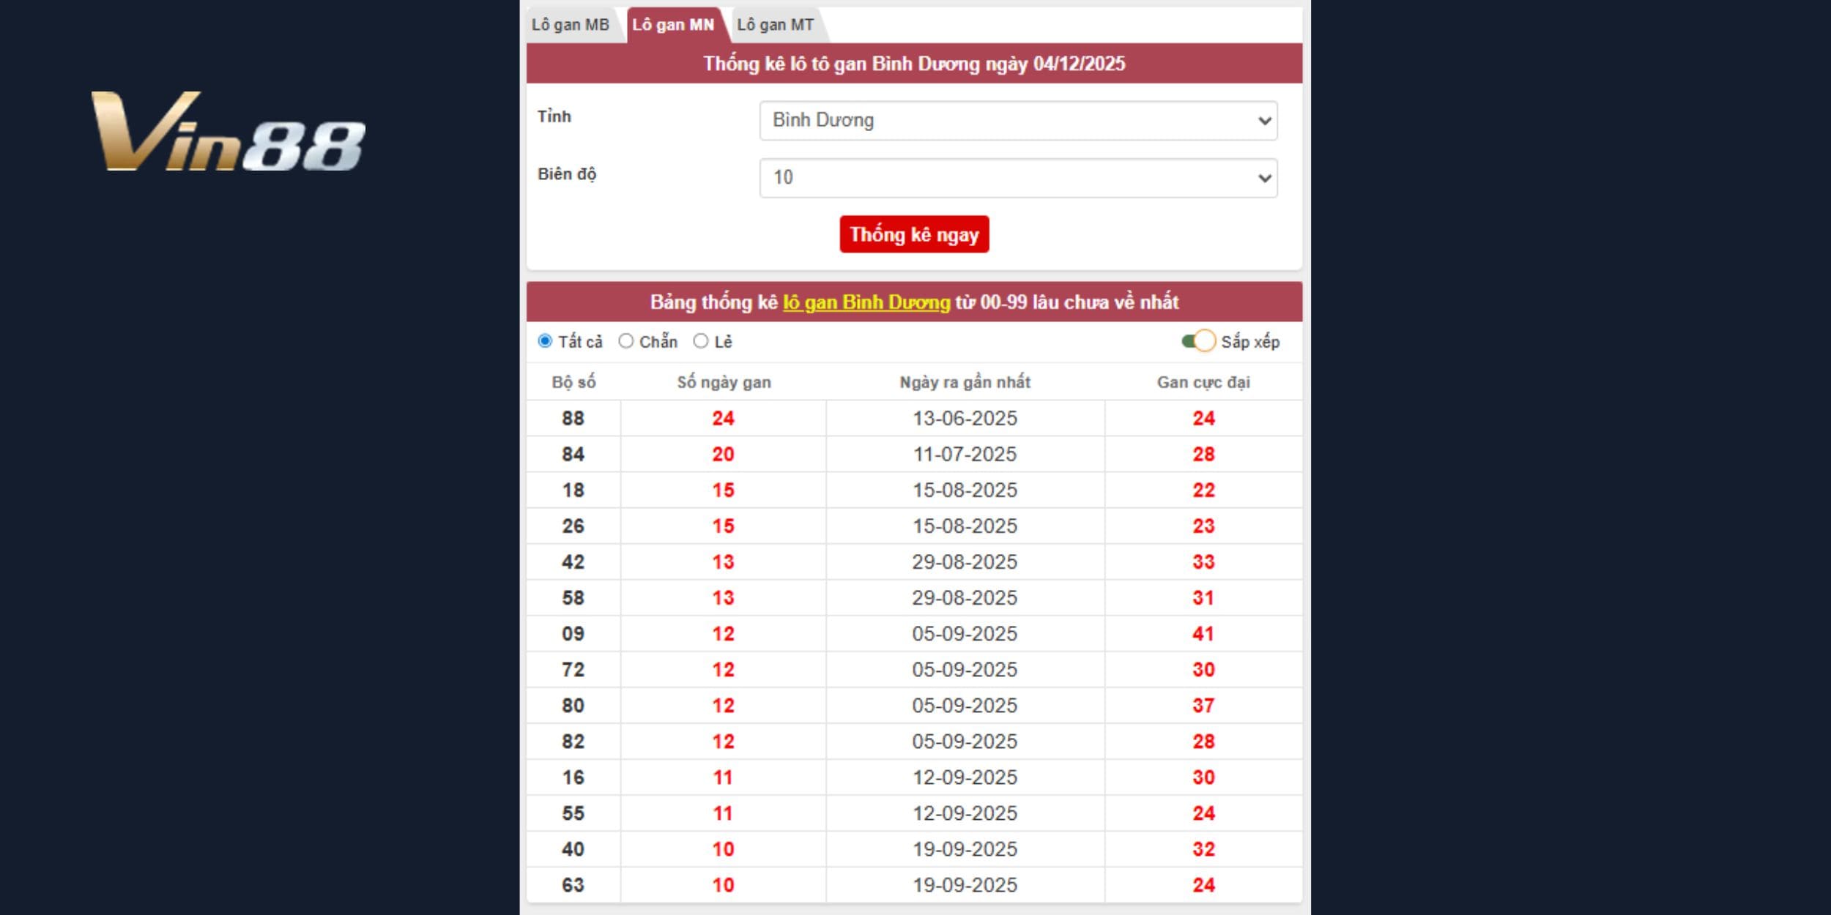Screen dimensions: 1831x915
Task: Click the Vin88 logo
Action: tap(227, 132)
